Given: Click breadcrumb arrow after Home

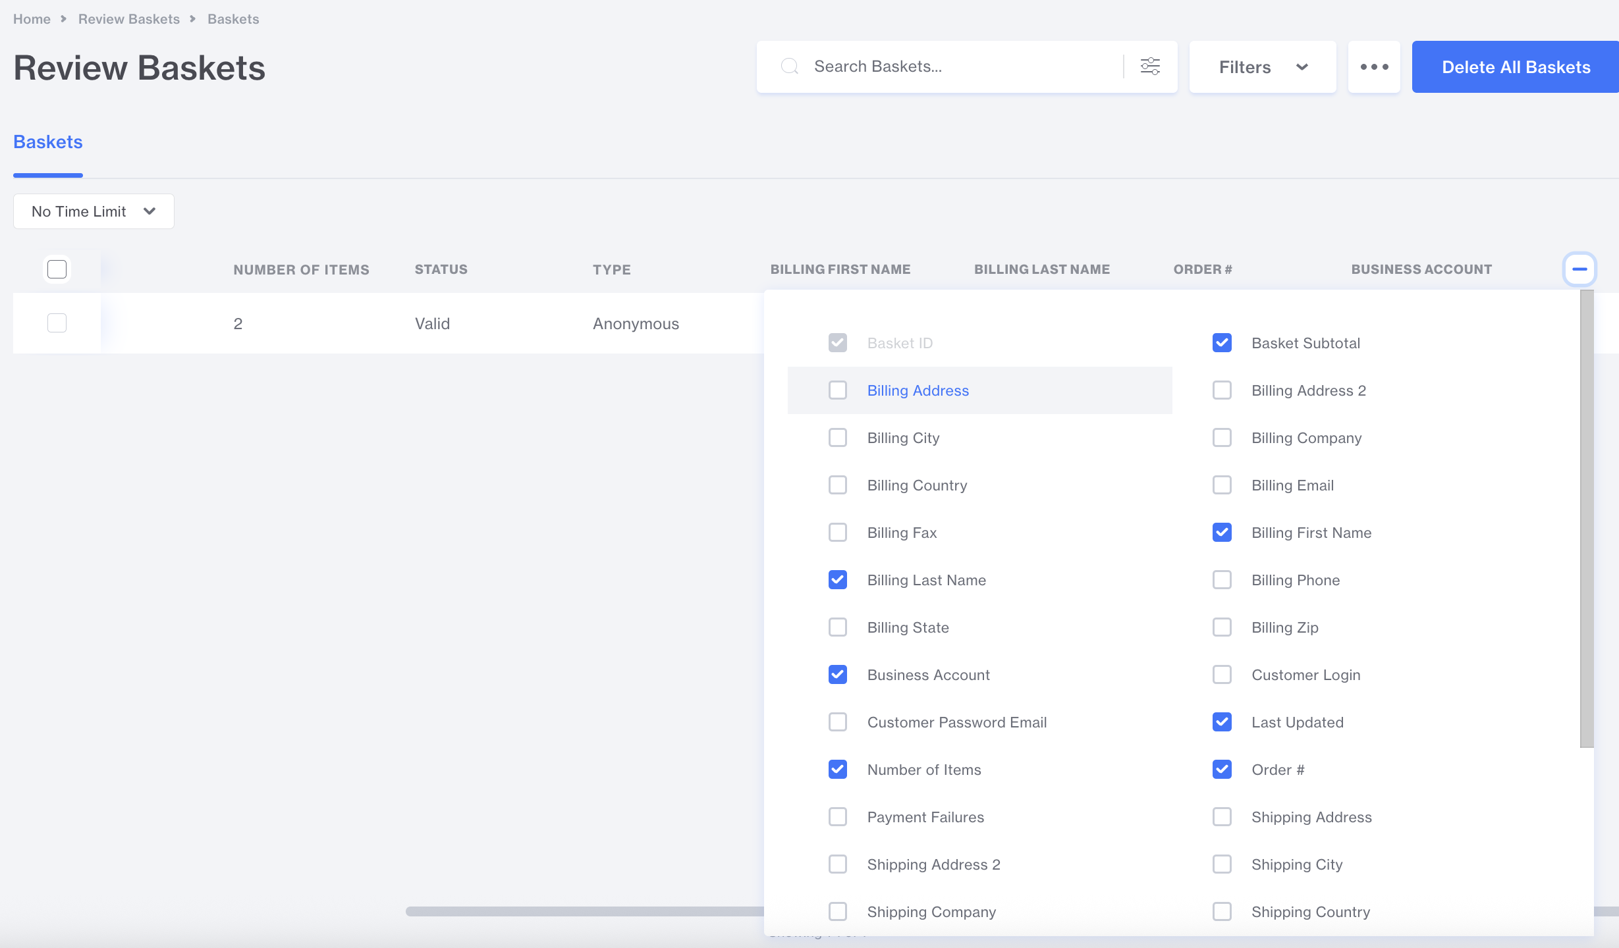Looking at the screenshot, I should 64,19.
